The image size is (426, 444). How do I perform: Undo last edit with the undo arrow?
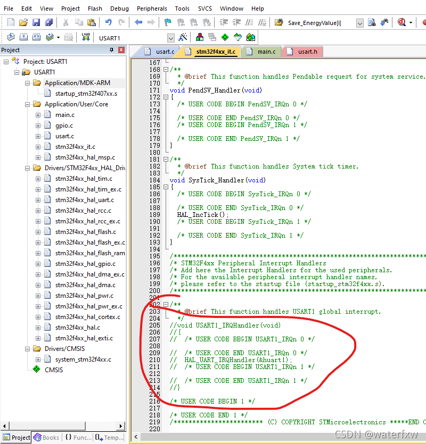click(108, 22)
